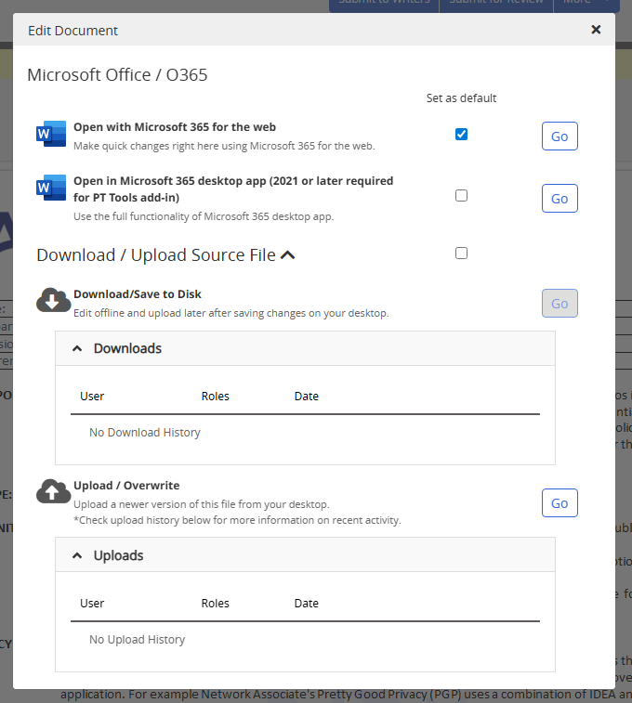Screen dimensions: 632x703
Task: Click 'Open with Microsoft 365 for the web' title
Action: click(x=175, y=127)
